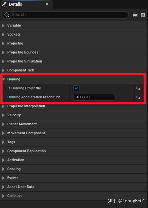Click the Details pencil icon
148x208 pixels.
4,4
